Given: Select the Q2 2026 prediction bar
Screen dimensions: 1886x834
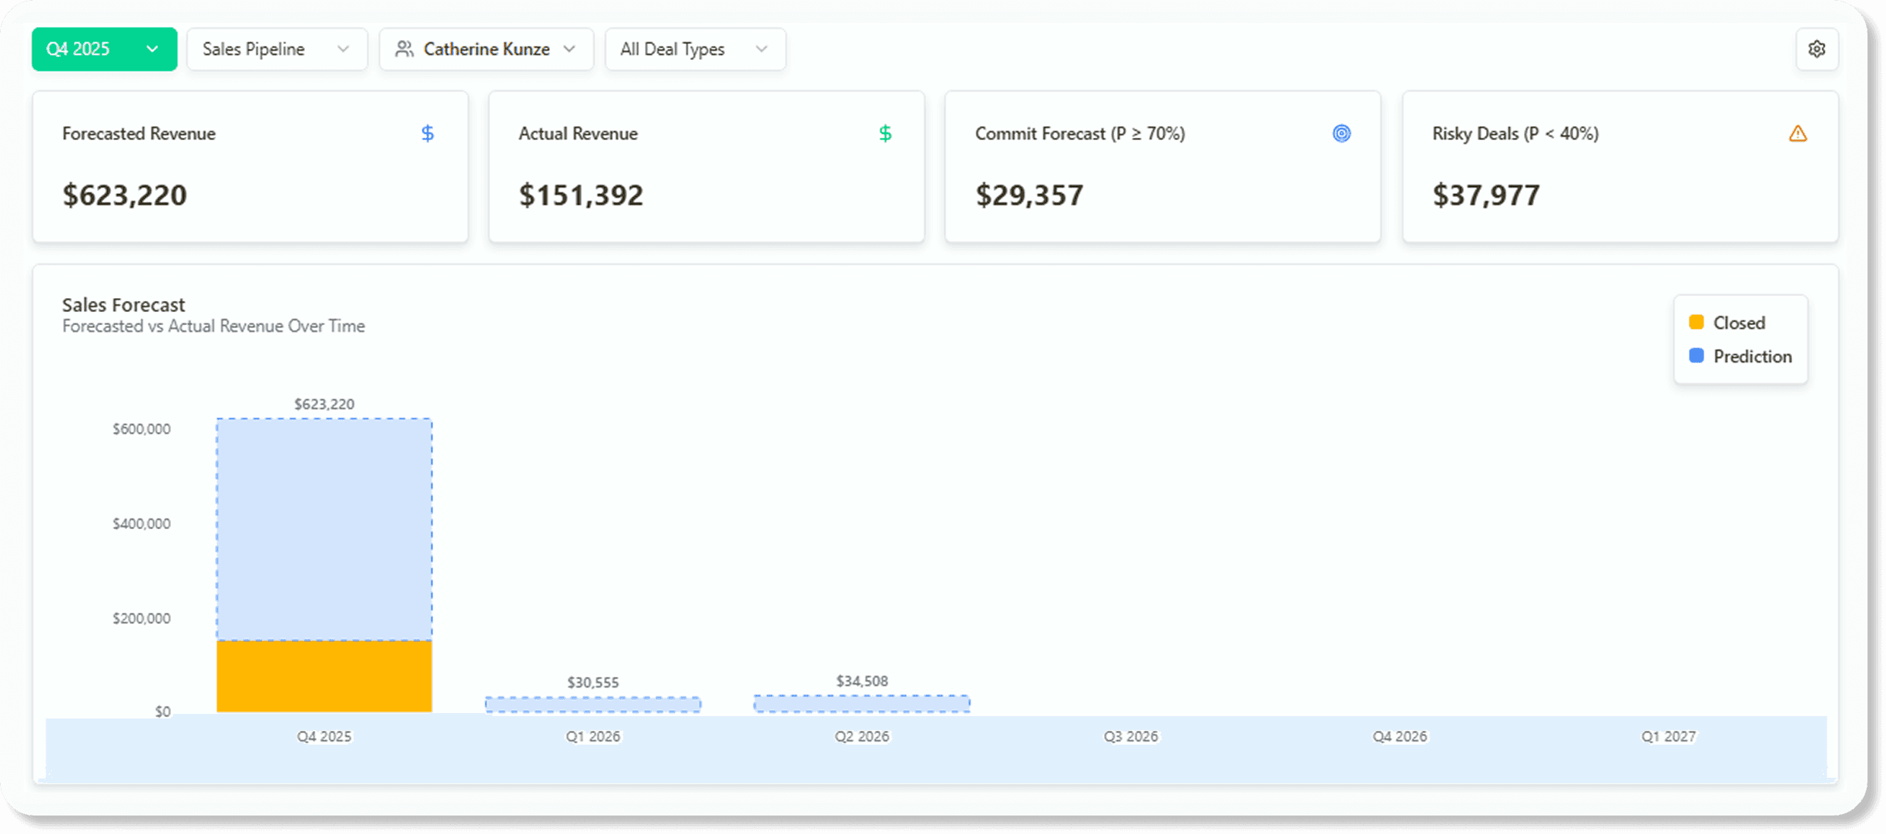Looking at the screenshot, I should tap(861, 704).
